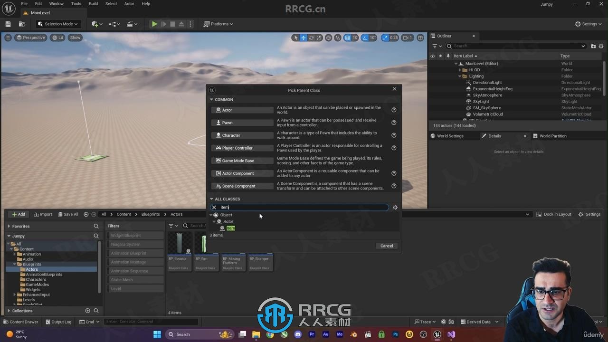Open the Edit menu
Viewport: 608px width, 342px height.
(38, 4)
